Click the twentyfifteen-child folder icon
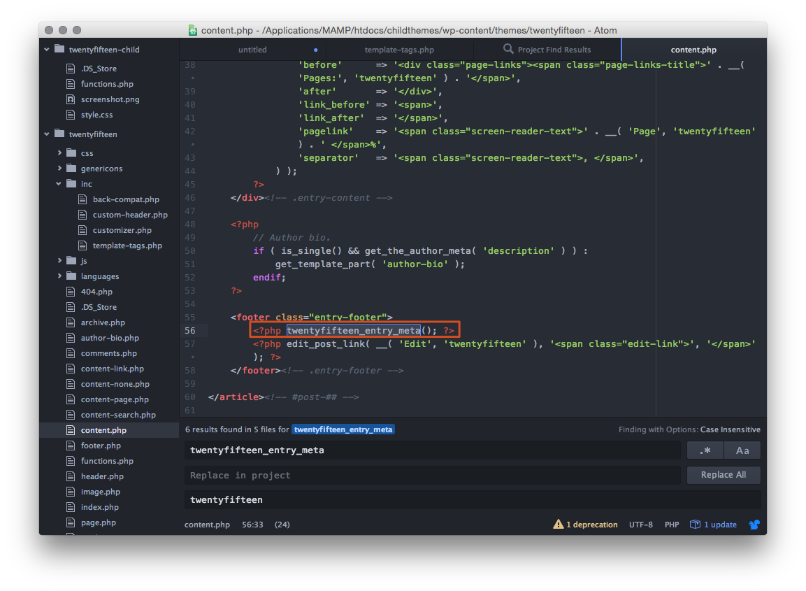 click(59, 50)
